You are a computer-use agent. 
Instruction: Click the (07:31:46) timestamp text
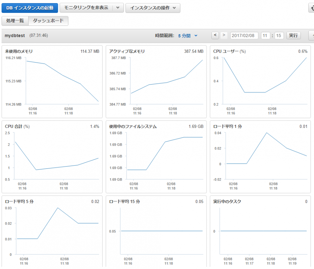(x=39, y=36)
